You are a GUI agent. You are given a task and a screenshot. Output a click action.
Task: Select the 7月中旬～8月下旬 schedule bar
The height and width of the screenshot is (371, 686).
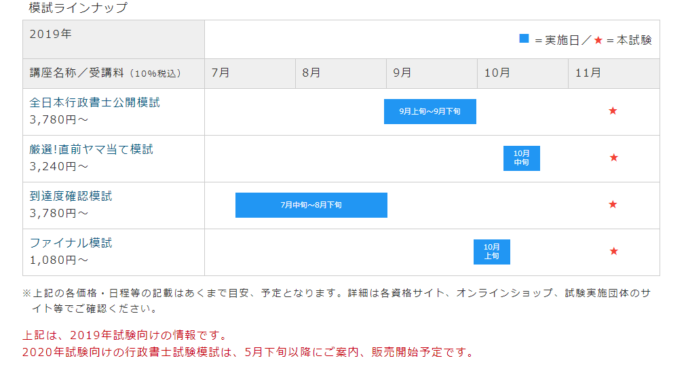pyautogui.click(x=311, y=205)
